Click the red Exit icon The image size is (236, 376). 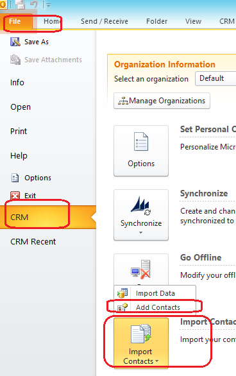point(15,196)
